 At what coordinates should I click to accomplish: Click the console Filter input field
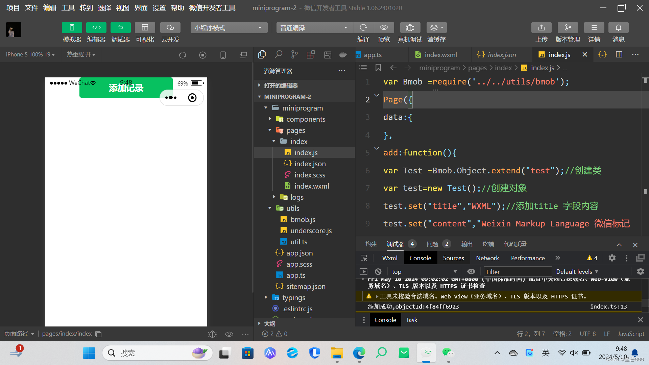tap(518, 272)
